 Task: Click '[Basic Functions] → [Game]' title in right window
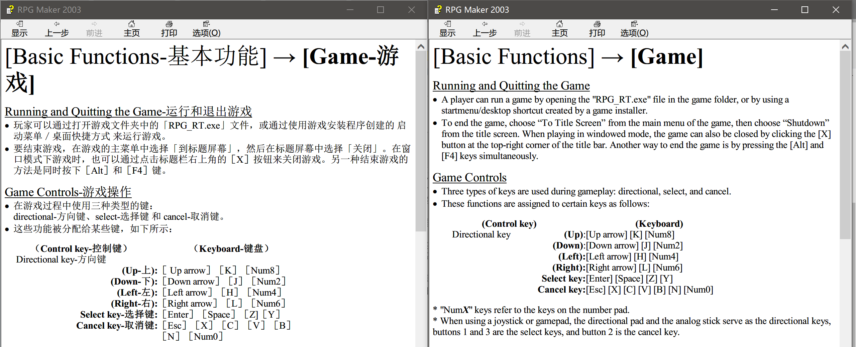point(568,56)
